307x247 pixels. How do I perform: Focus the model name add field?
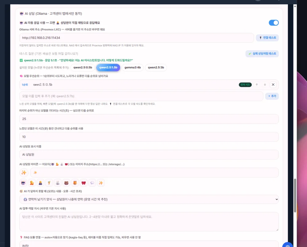pos(141,96)
